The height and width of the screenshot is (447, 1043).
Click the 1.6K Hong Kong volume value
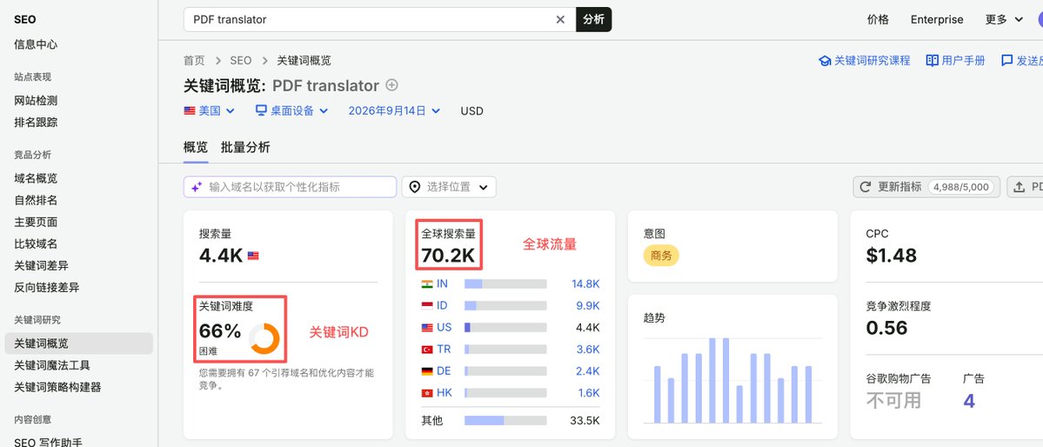589,393
